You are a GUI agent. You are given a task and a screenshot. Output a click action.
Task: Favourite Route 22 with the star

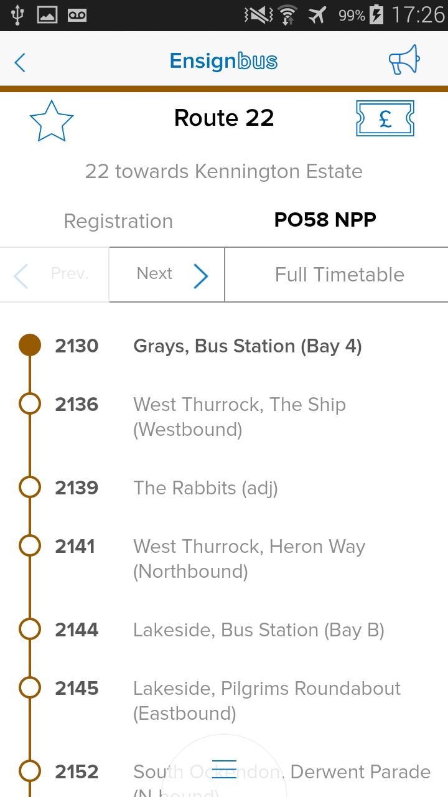[52, 120]
